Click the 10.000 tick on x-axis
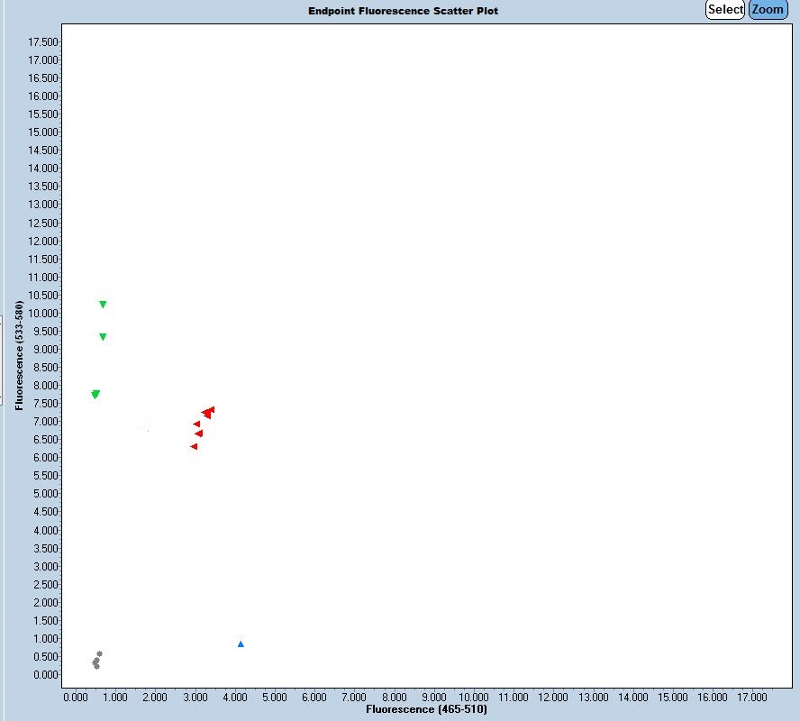 pos(474,697)
